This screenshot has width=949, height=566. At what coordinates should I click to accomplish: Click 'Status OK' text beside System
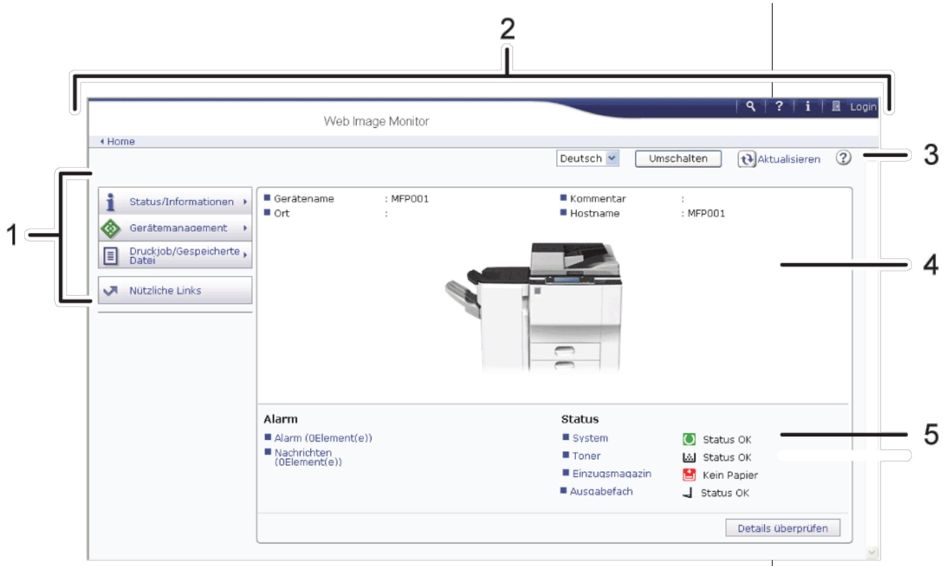coord(727,440)
